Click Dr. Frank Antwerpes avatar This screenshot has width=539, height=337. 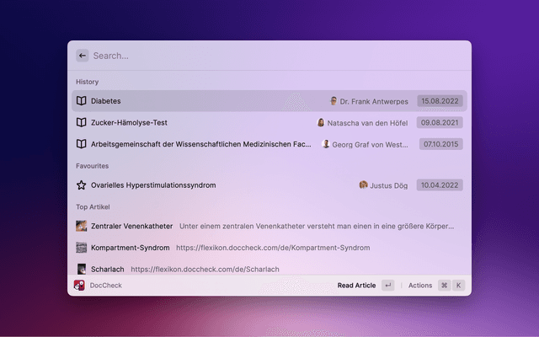[x=334, y=101]
